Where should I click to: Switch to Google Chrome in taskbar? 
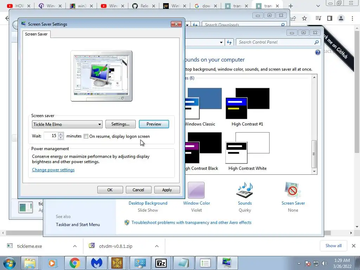point(75,263)
